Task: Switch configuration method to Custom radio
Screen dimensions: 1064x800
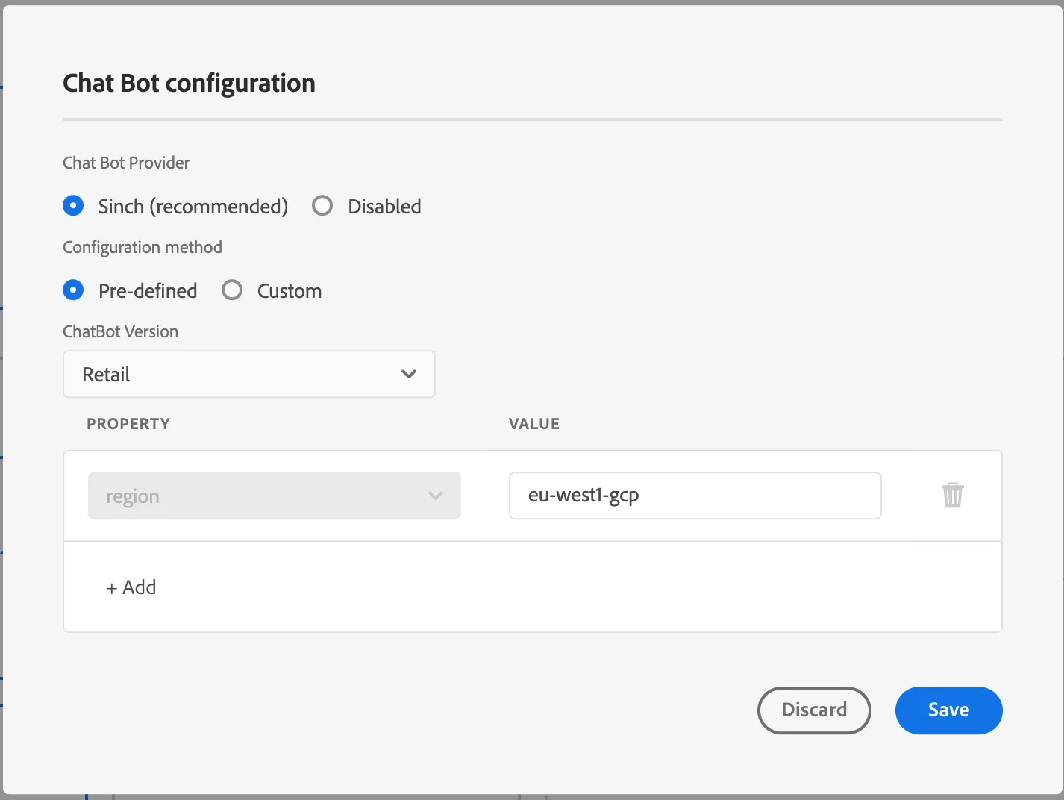Action: 232,290
